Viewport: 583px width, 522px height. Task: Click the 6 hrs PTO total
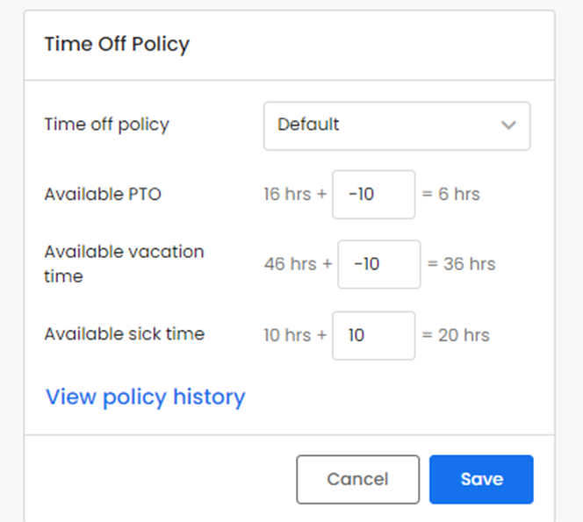[x=458, y=195]
